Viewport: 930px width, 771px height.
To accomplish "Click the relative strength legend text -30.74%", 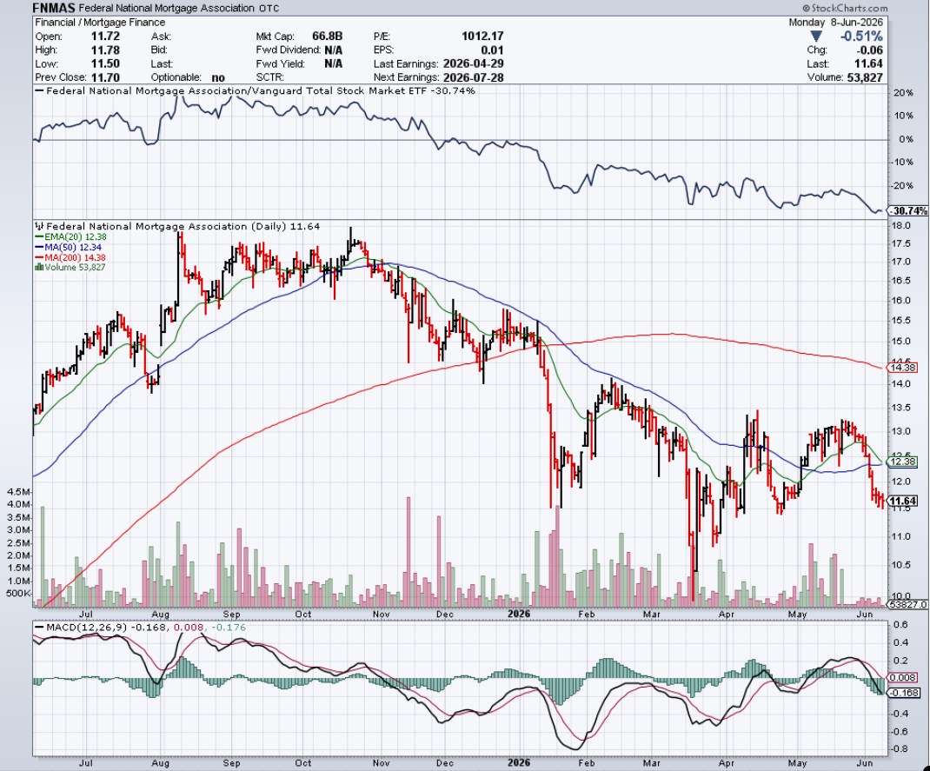I will tap(454, 90).
